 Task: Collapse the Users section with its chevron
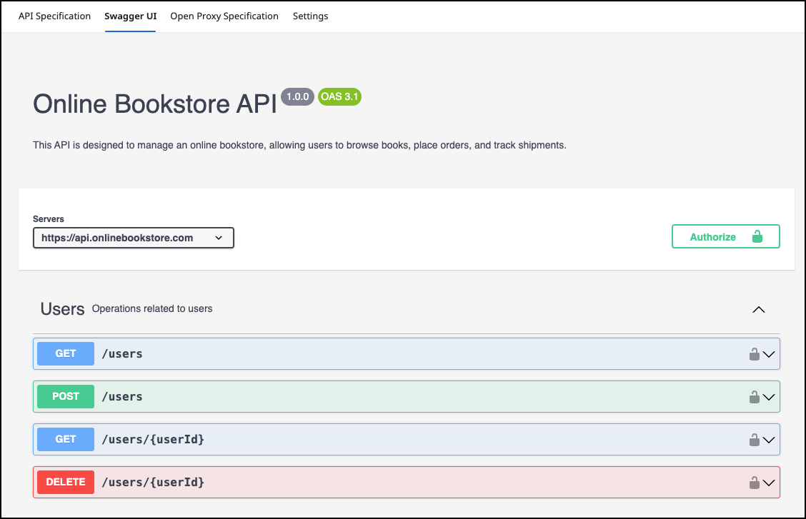click(759, 309)
